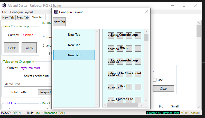Toggle the checkbox in the Health group

pyautogui.click(x=48, y=53)
